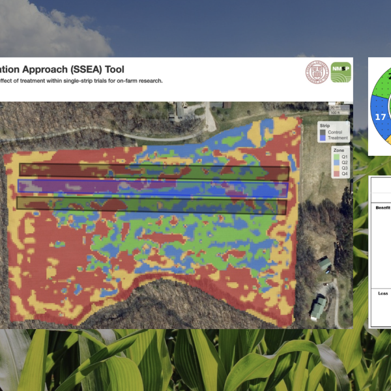Click the blue pie segment labeled 17
391x391 pixels.
379,117
